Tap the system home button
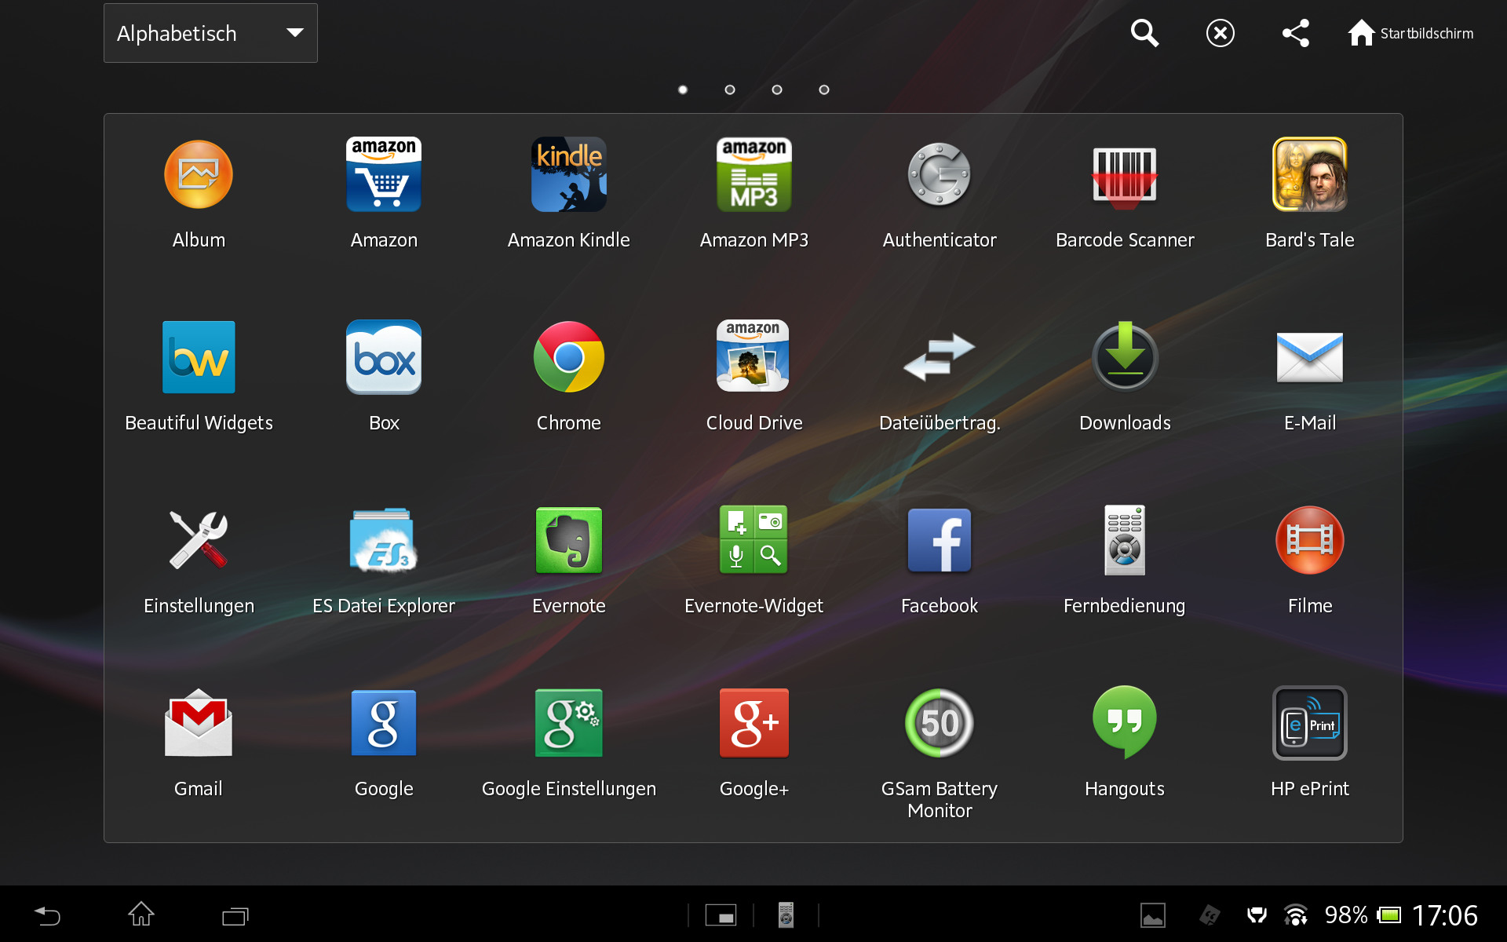 [141, 915]
